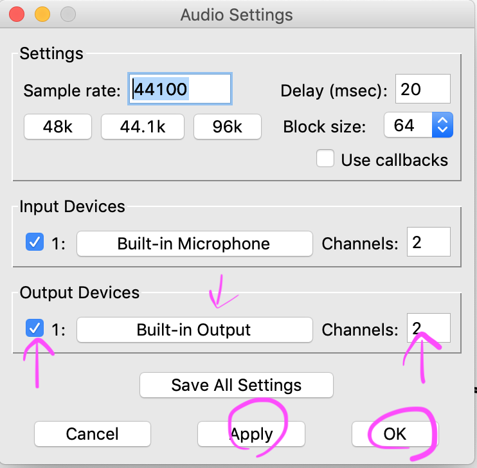Click into the Sample rate field
The image size is (477, 468).
180,89
